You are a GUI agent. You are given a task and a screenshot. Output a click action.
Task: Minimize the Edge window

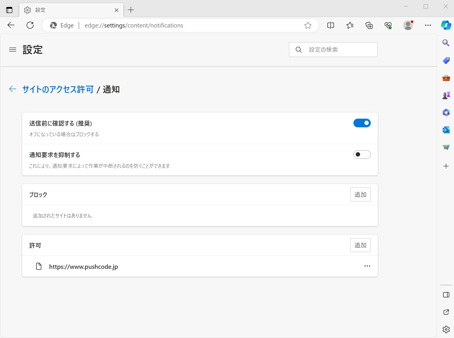click(x=406, y=6)
